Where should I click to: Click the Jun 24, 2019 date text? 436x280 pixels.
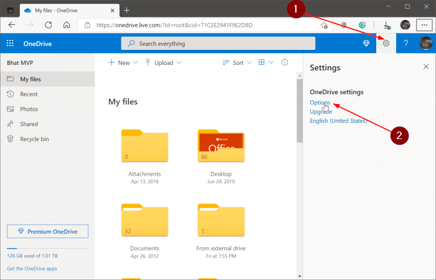(221, 181)
